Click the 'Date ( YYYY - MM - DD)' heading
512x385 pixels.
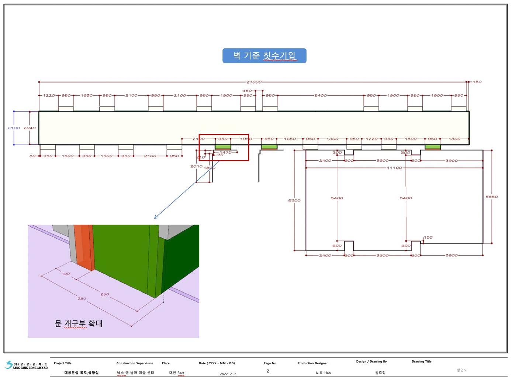coord(217,363)
